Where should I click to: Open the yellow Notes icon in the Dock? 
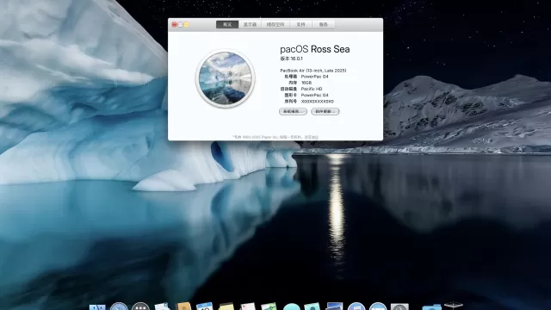click(226, 307)
